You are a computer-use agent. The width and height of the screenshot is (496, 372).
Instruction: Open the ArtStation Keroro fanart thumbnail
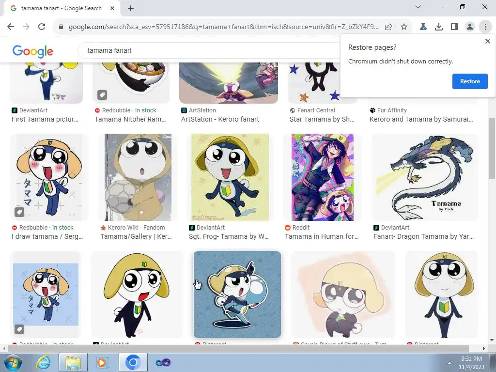pyautogui.click(x=229, y=83)
